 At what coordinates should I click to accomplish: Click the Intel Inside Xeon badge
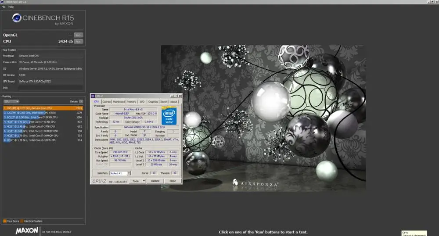tap(169, 116)
